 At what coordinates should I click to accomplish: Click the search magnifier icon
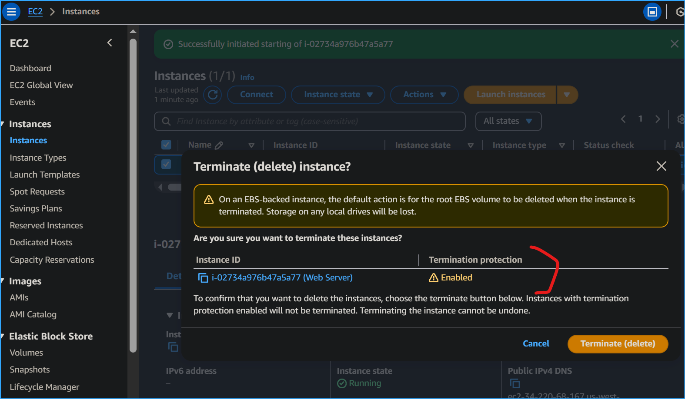166,121
